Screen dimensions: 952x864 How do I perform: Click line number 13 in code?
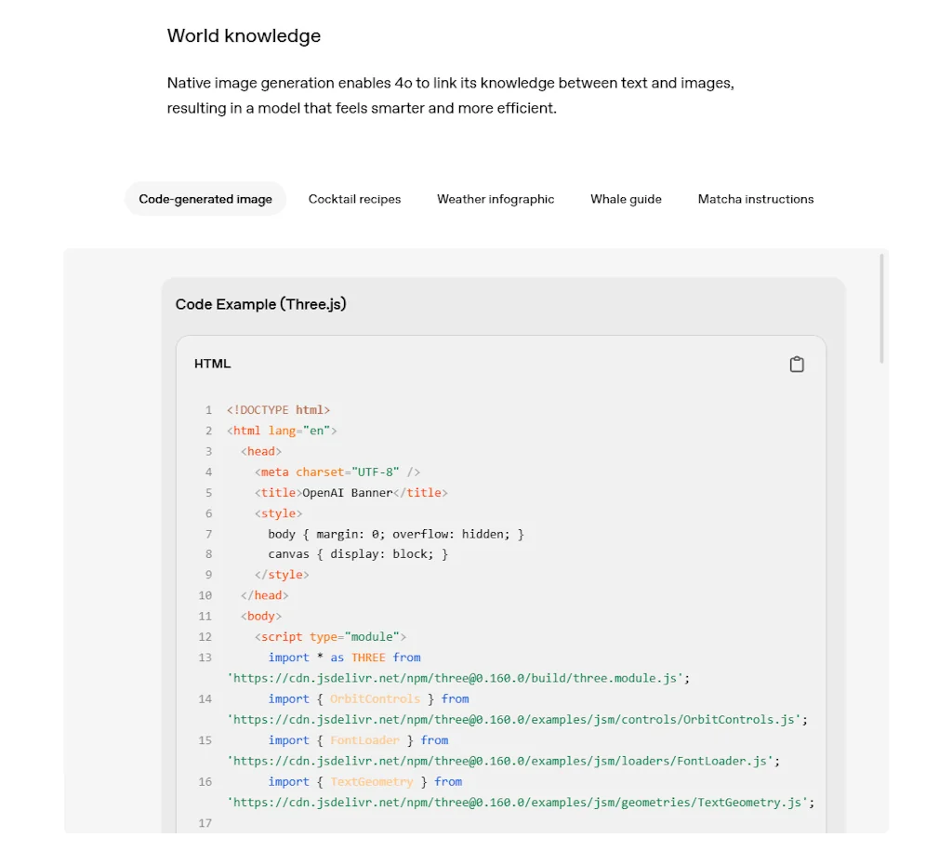(205, 657)
